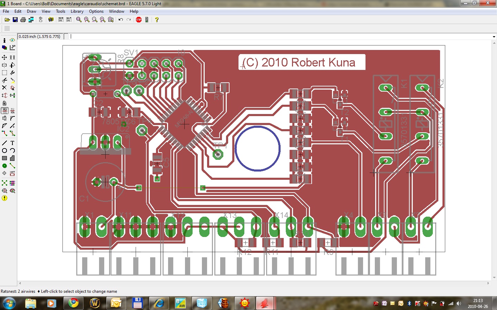Click the Zoom to Fit magnifier

tap(79, 20)
